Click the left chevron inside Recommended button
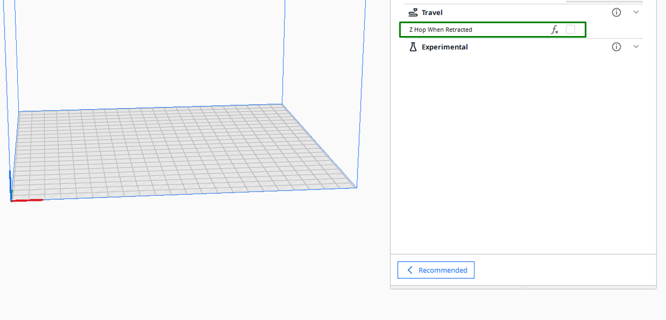 pyautogui.click(x=410, y=270)
